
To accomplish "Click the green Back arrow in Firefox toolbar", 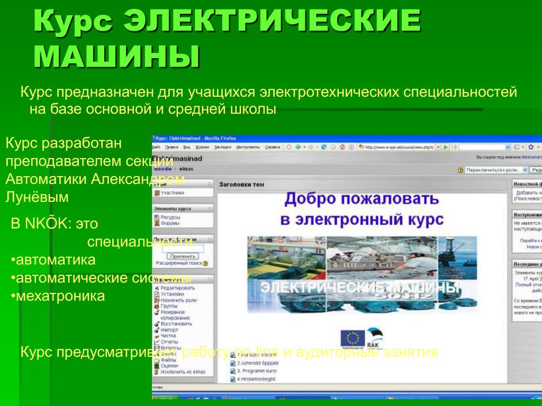I will click(297, 147).
